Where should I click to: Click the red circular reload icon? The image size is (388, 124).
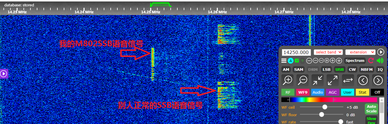click(371, 61)
